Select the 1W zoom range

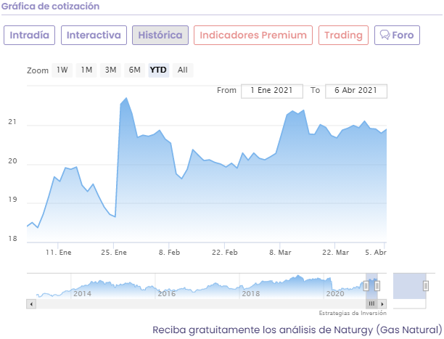click(62, 70)
